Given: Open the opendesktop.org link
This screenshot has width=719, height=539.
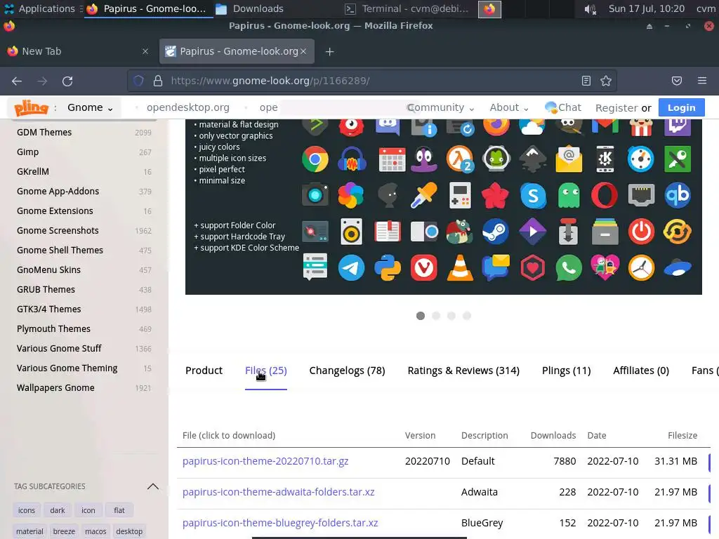Looking at the screenshot, I should (188, 107).
